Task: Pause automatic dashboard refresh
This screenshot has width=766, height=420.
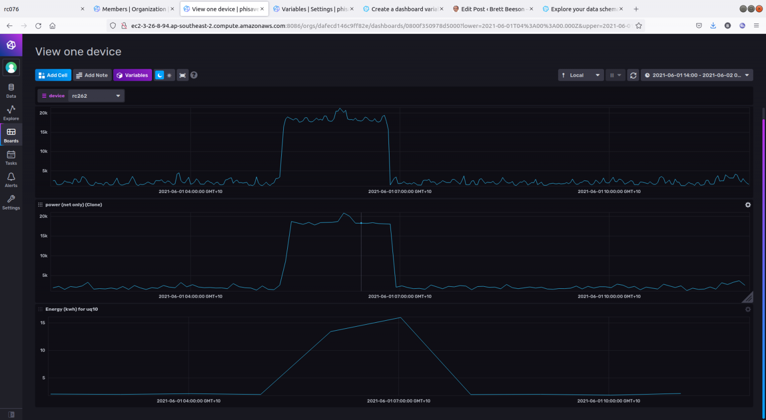Action: [612, 75]
